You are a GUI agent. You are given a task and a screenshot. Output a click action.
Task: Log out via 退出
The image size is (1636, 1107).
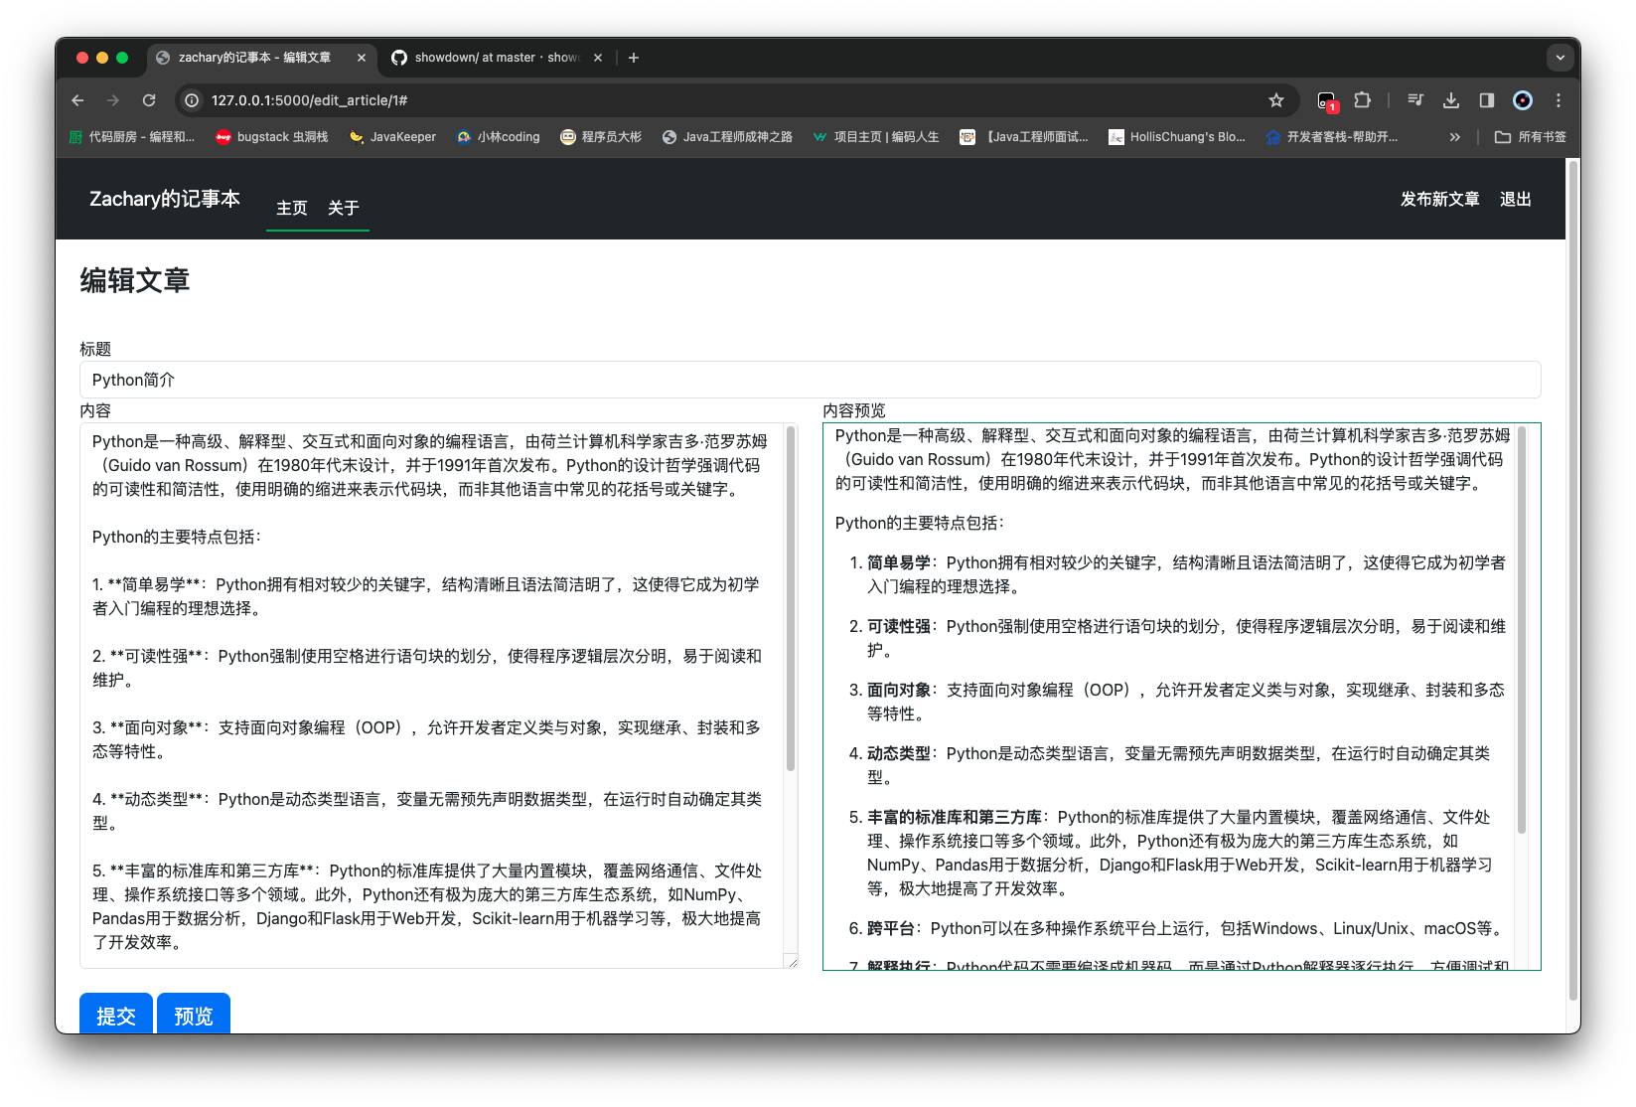1516,199
